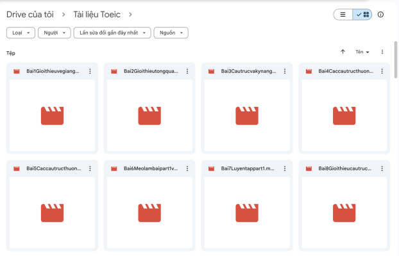Select the Bai7Luyentappart1 video thumbnail
The width and height of the screenshot is (399, 256).
click(247, 212)
